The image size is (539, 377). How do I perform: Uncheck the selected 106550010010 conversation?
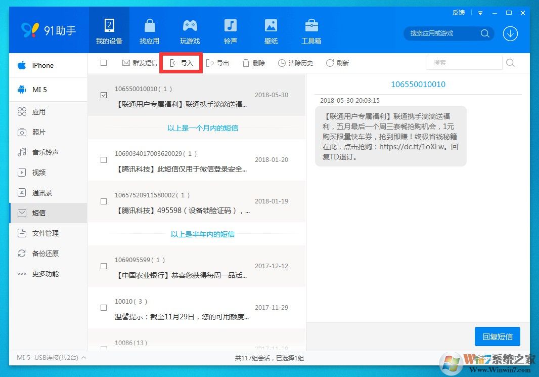(104, 95)
